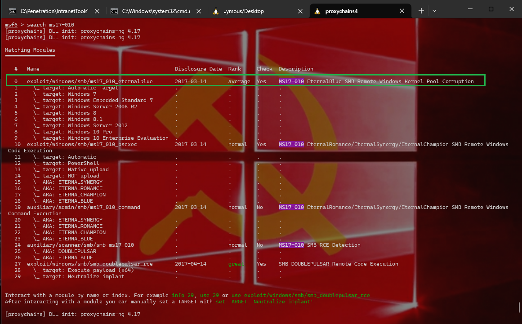
Task: Click the 'average' rank in row 0
Action: 239,81
